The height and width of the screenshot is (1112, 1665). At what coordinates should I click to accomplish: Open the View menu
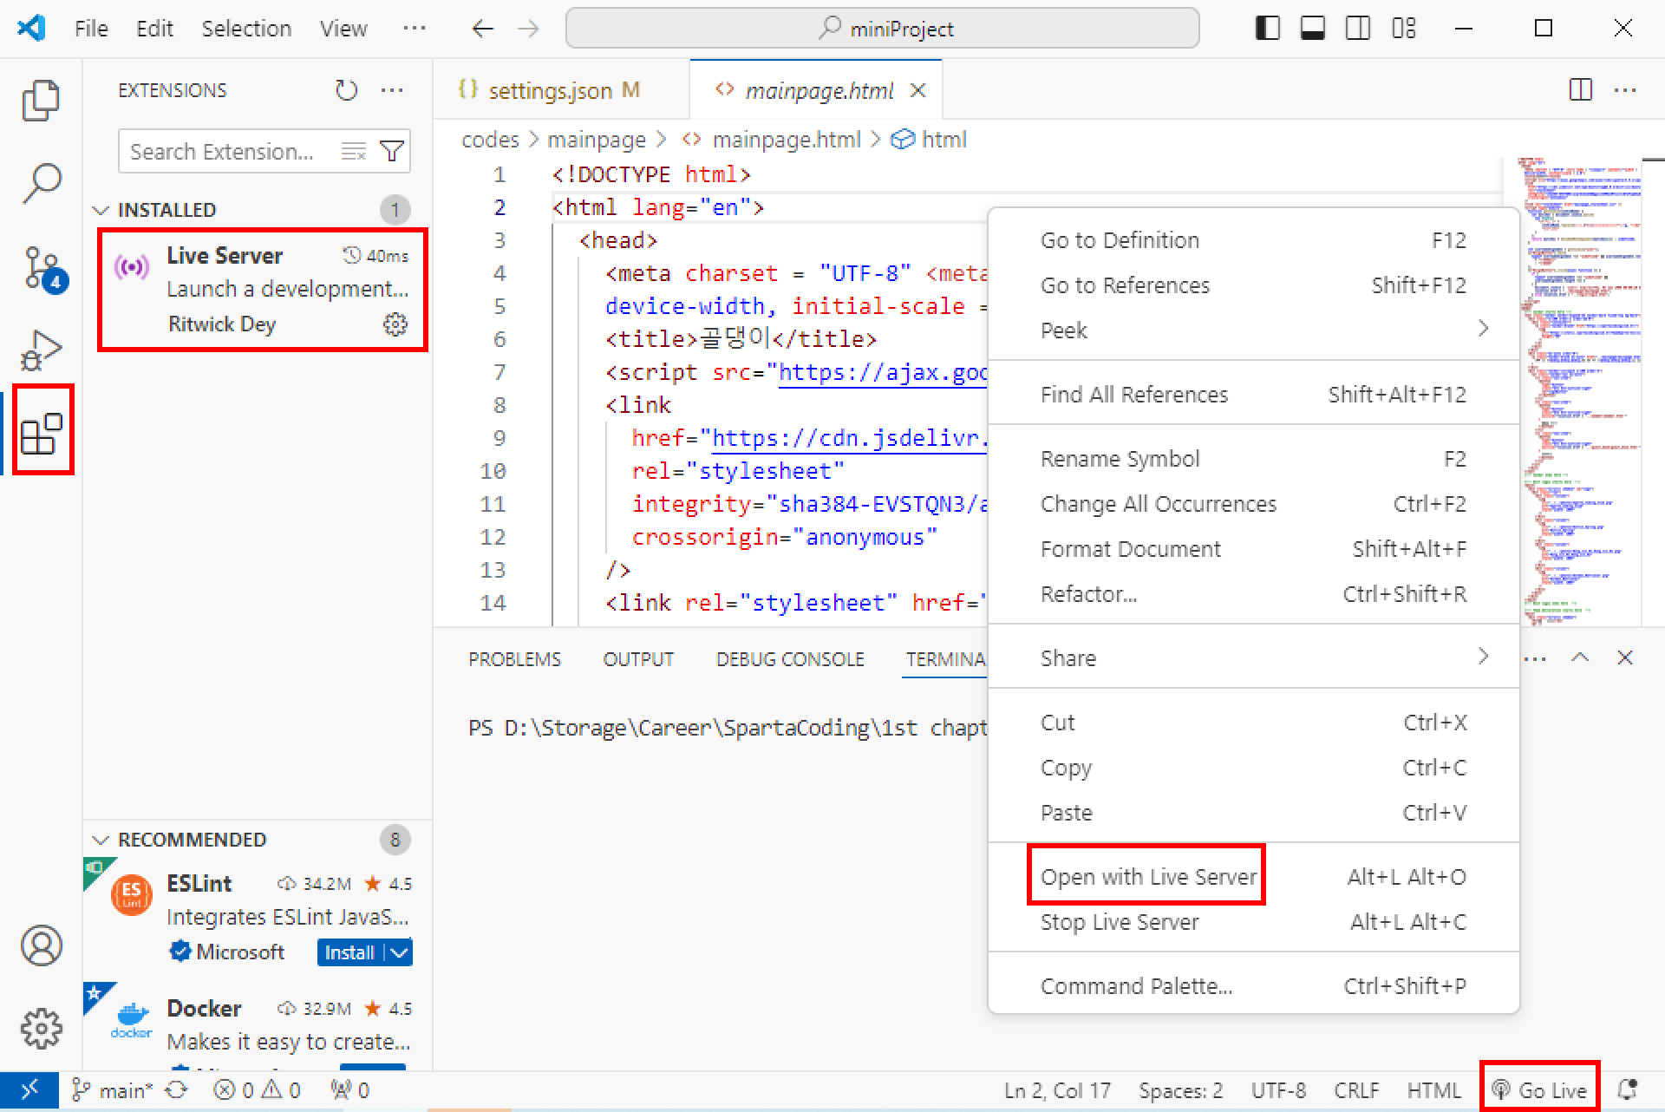tap(343, 29)
